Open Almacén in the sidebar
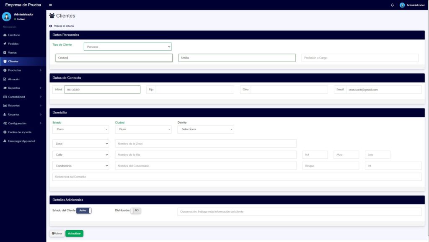429x242 pixels. (x=23, y=79)
